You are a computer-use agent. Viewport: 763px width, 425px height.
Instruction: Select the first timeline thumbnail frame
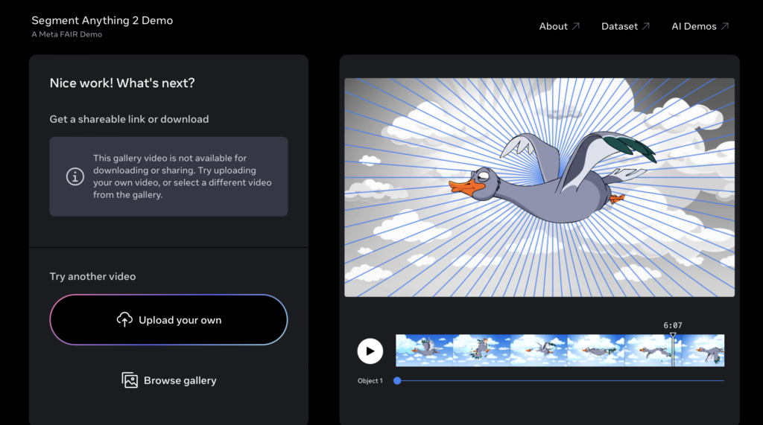[424, 350]
